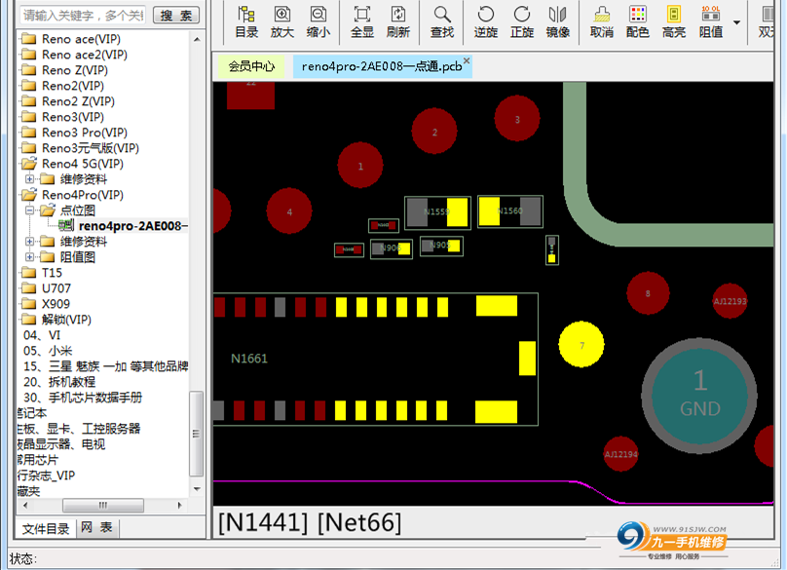Viewport: 787px width, 570px height.
Task: Select the 全显 fit-all view icon
Action: tap(362, 22)
